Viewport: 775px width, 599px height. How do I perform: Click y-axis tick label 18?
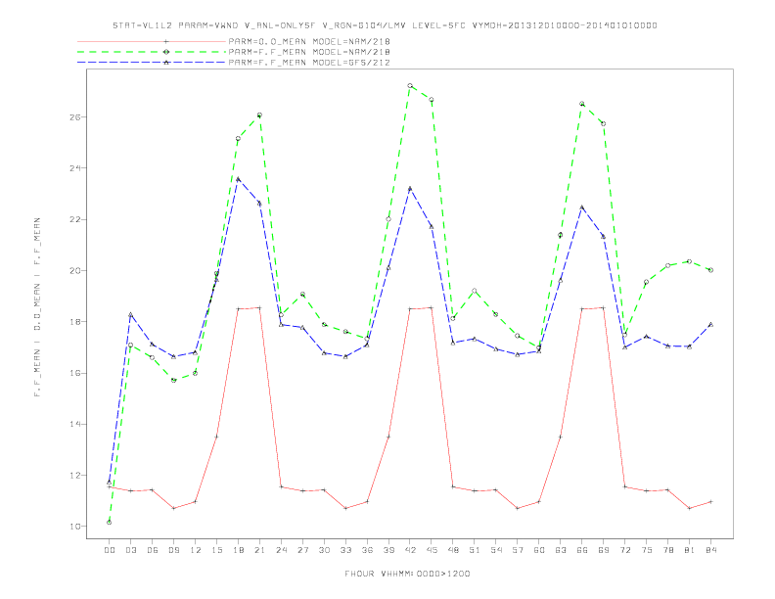click(75, 322)
